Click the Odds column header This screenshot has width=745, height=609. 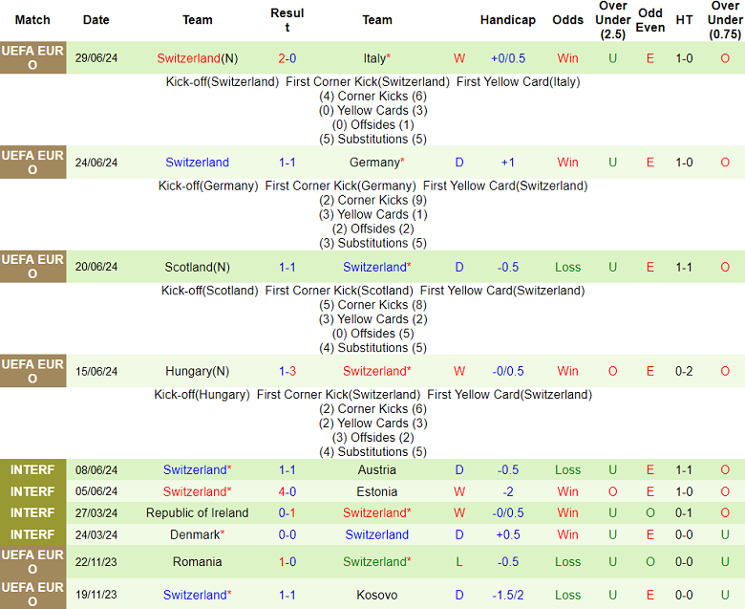(x=568, y=20)
